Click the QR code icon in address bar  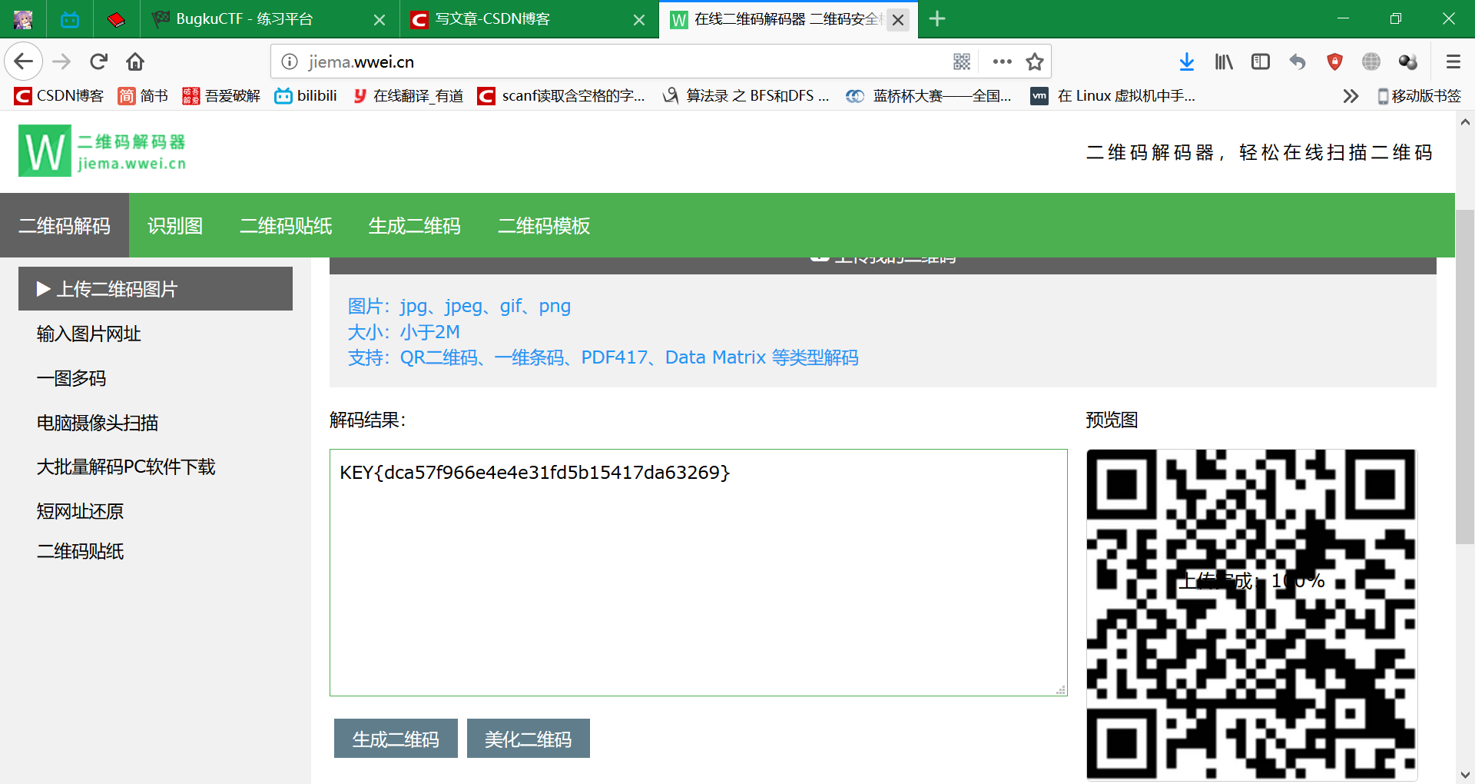(x=962, y=61)
